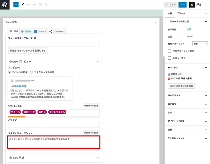Image resolution: width=210 pixels, height=164 pixels.
Task: Click the focus keyphrase help icon
Action: [35, 38]
